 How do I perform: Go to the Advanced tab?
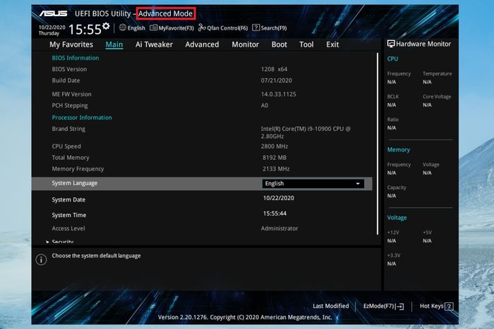[x=202, y=44]
